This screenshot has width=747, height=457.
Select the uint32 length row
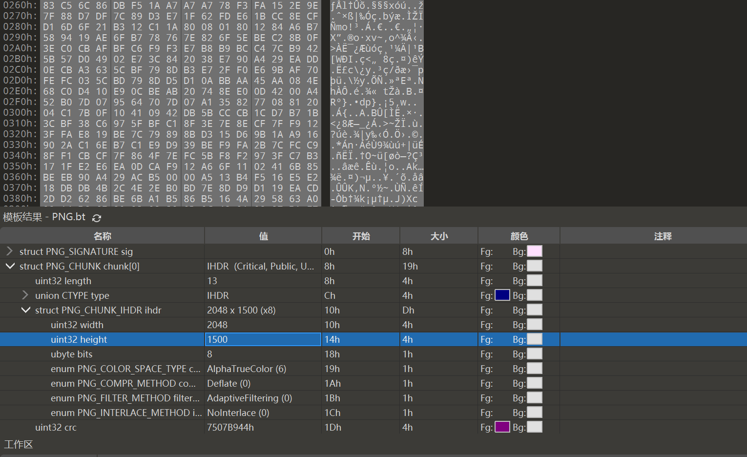(x=373, y=281)
